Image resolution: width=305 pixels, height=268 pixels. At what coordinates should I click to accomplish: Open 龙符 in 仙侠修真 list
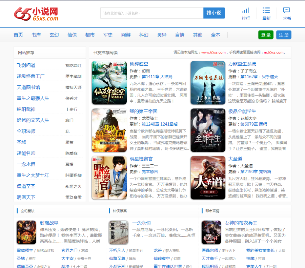point(158,250)
